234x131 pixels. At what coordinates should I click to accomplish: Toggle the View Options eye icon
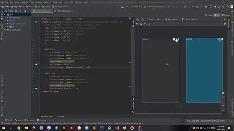pyautogui.click(x=137, y=24)
